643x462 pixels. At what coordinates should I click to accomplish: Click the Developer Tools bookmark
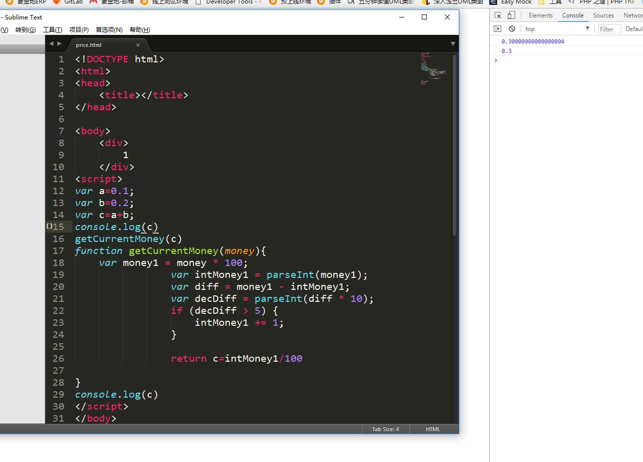tap(229, 2)
